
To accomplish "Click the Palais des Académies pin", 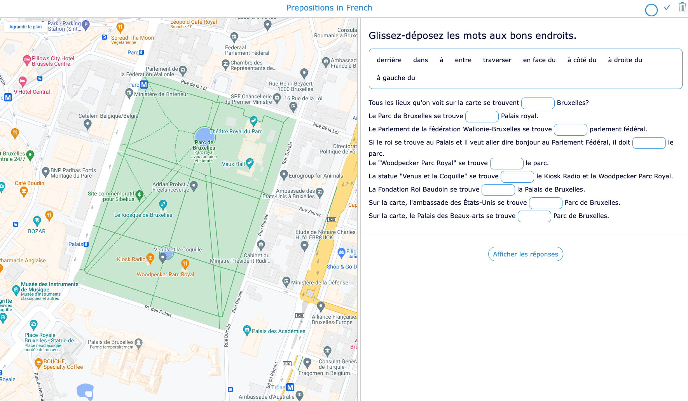I will click(x=247, y=330).
